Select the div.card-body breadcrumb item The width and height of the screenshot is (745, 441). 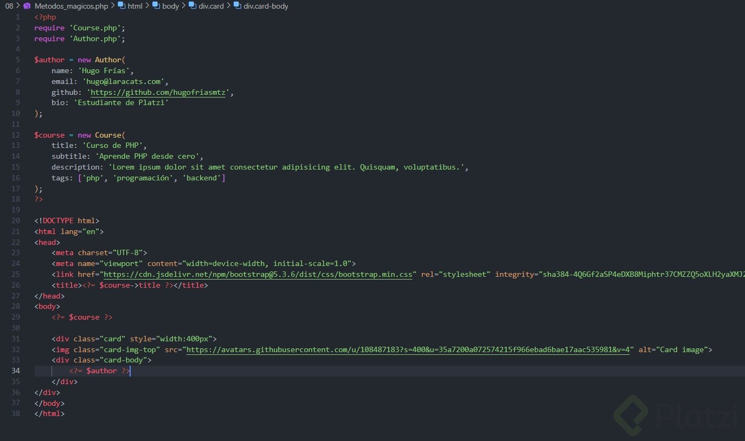266,6
